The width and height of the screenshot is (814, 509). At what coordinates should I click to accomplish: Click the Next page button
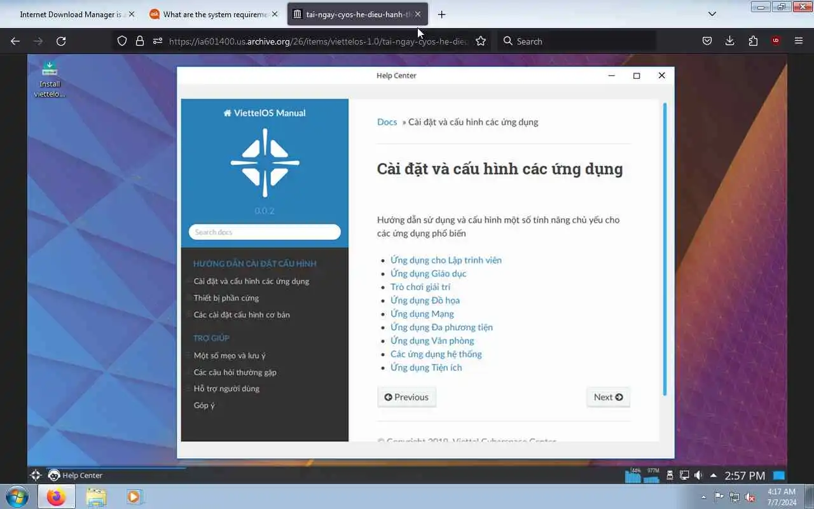[x=608, y=397]
